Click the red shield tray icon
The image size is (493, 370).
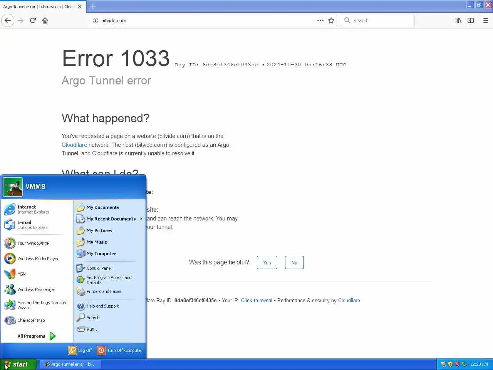click(457, 364)
